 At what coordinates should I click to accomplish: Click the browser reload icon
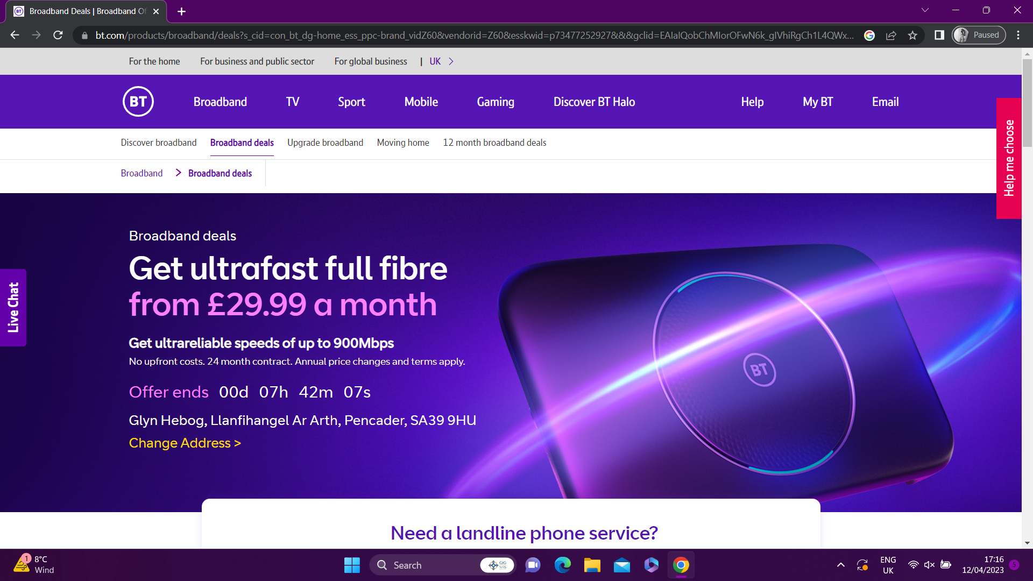click(x=58, y=35)
